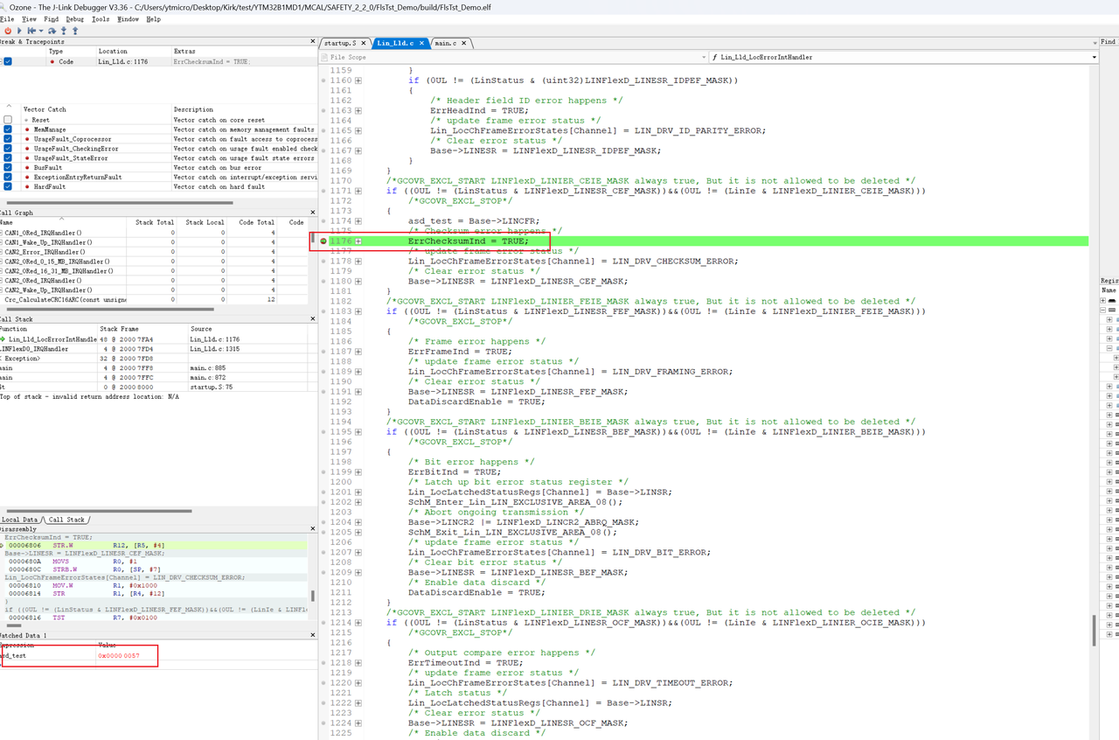Click asd_test value in Watched Data
Viewport: 1119px width, 740px height.
[119, 655]
